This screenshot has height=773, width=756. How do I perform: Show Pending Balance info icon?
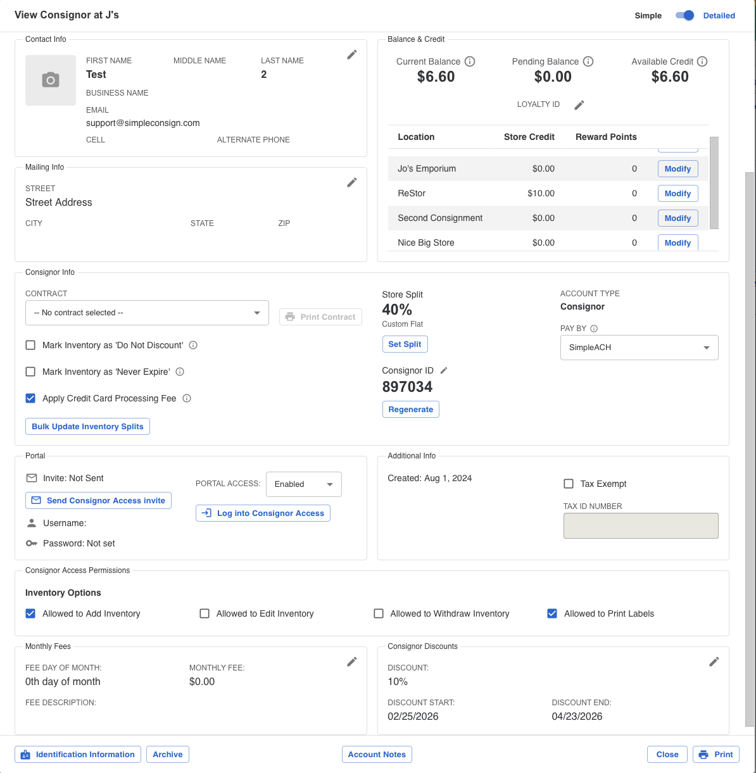588,61
